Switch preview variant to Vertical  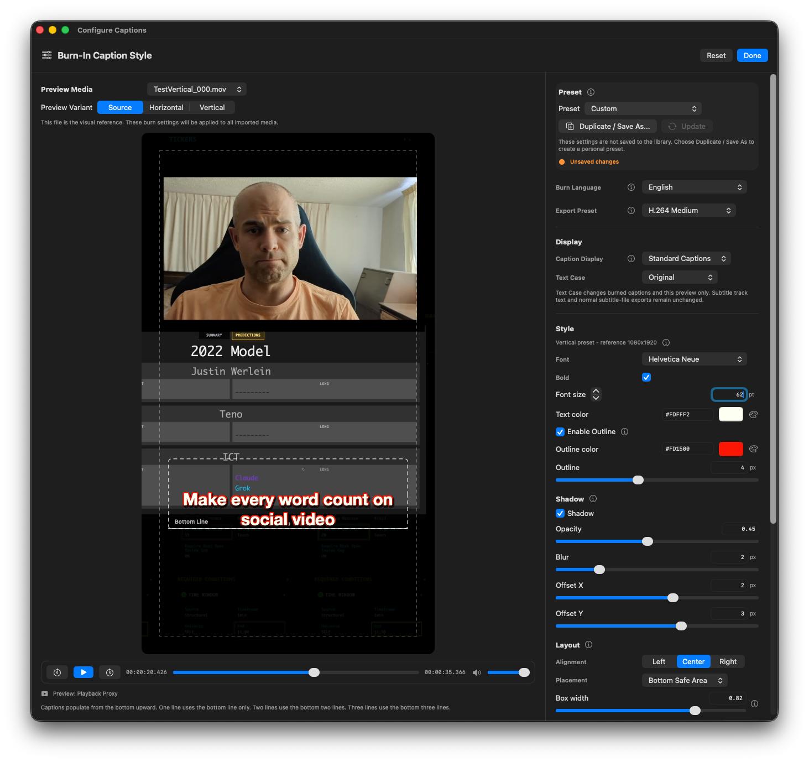212,108
